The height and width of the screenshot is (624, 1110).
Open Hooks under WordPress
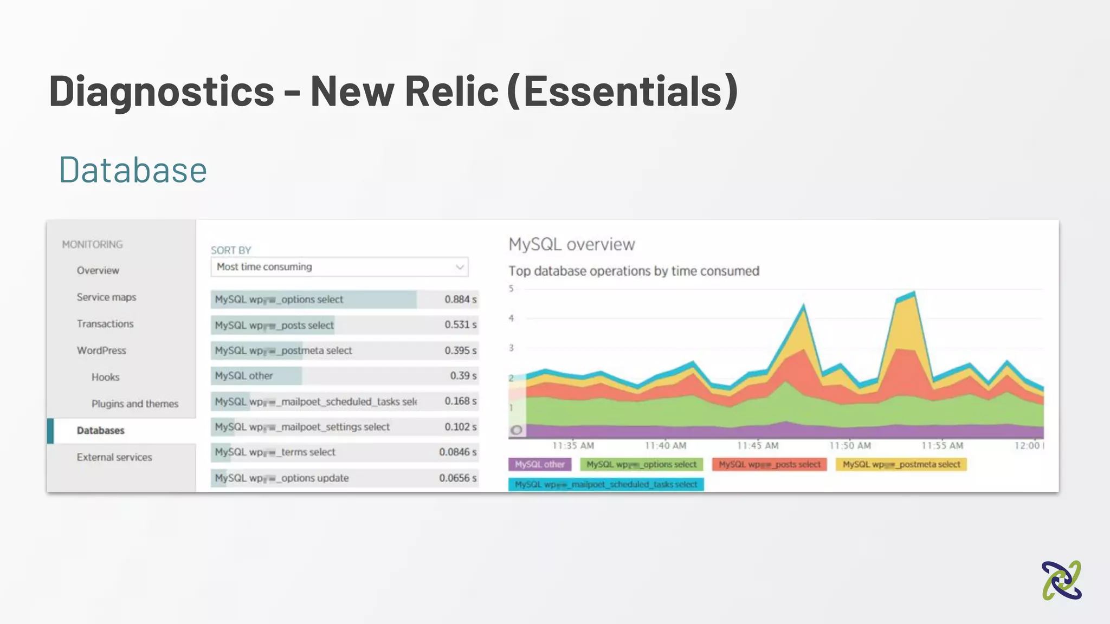[x=105, y=377]
